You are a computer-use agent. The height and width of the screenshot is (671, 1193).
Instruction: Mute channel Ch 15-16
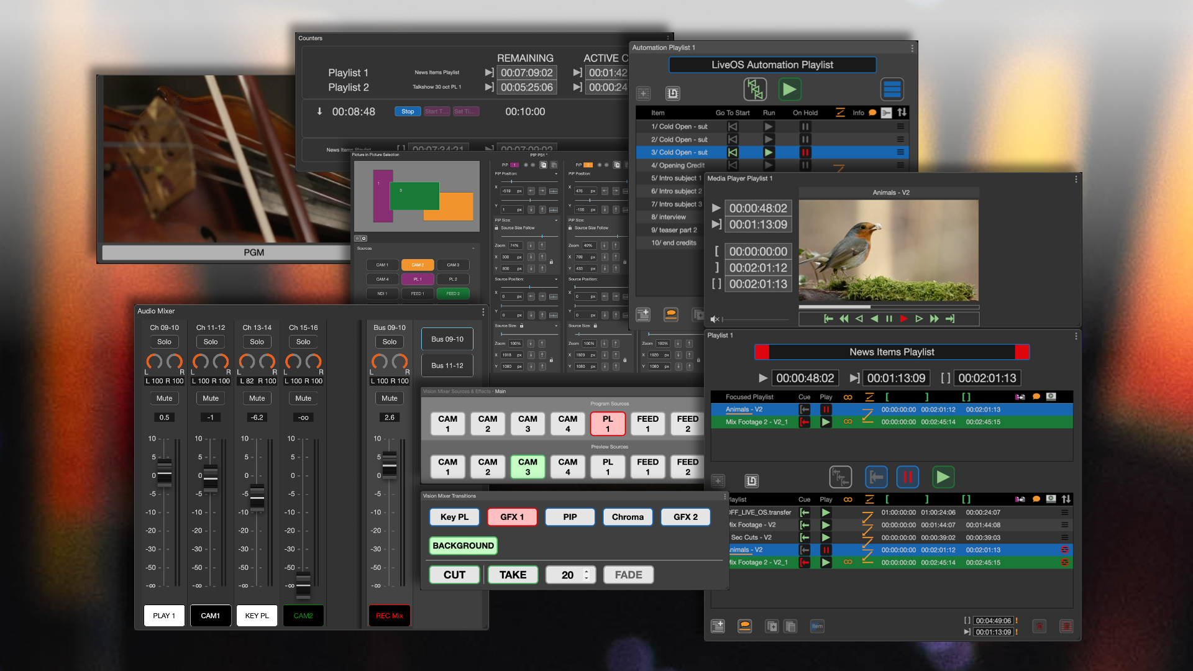(303, 398)
